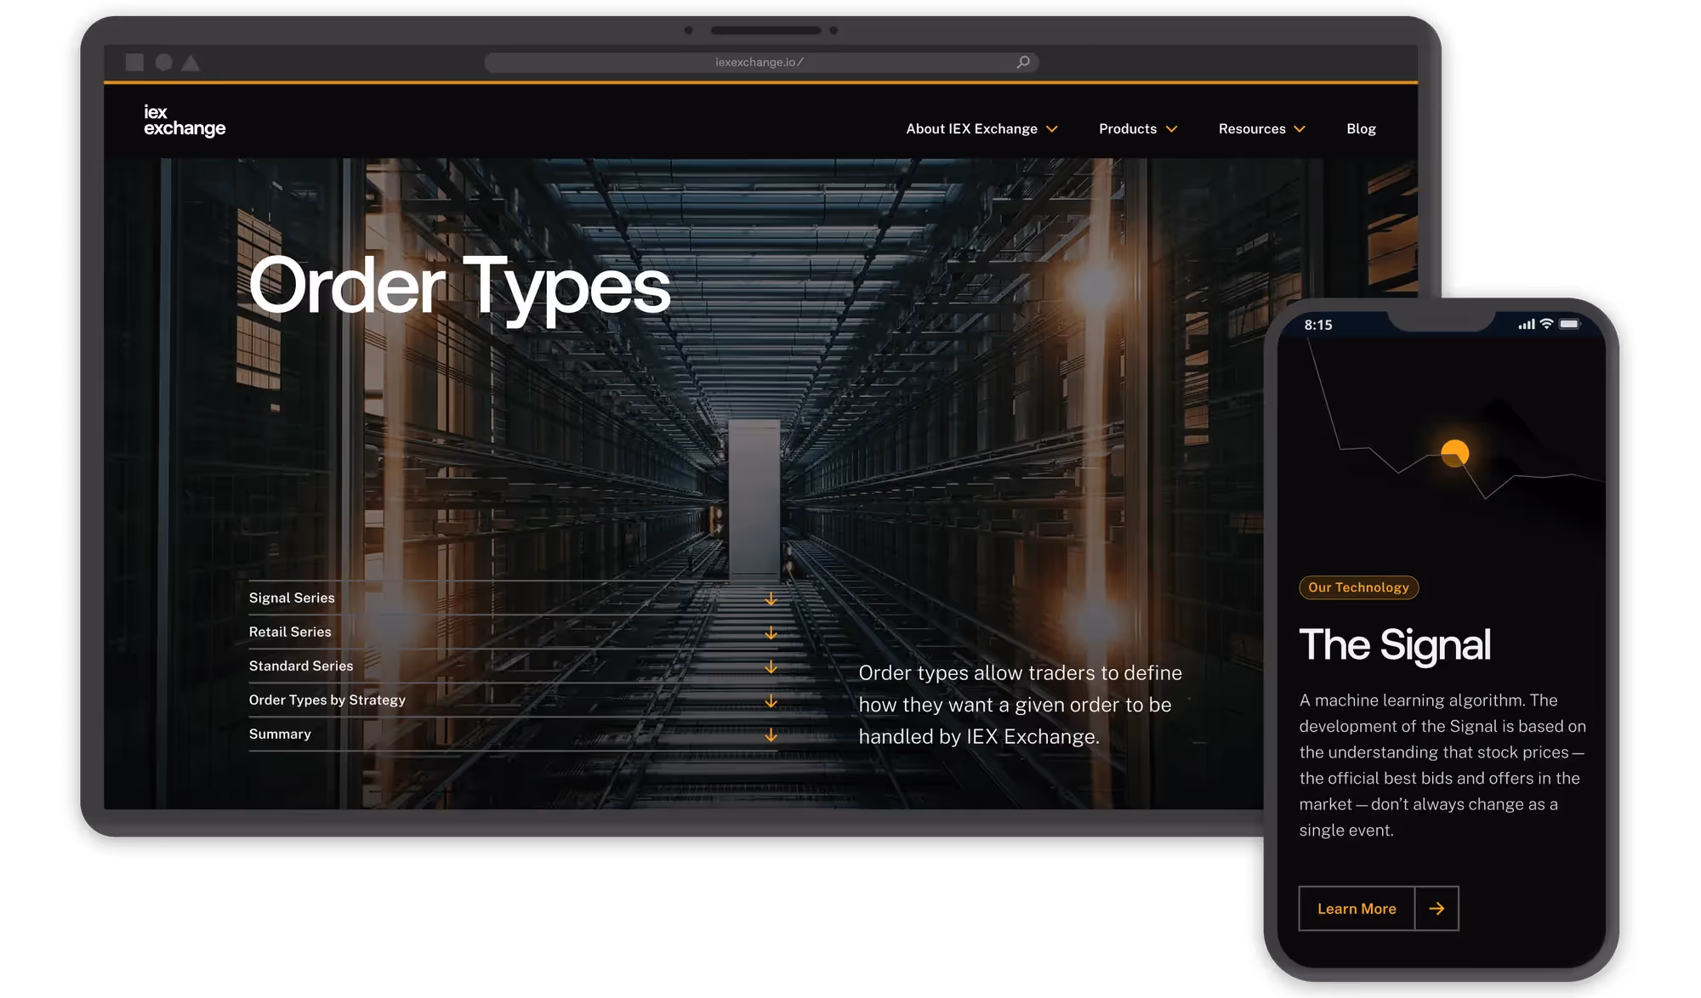Click the square browser window icon
Screen dimensions: 1701x998
pyautogui.click(x=134, y=62)
